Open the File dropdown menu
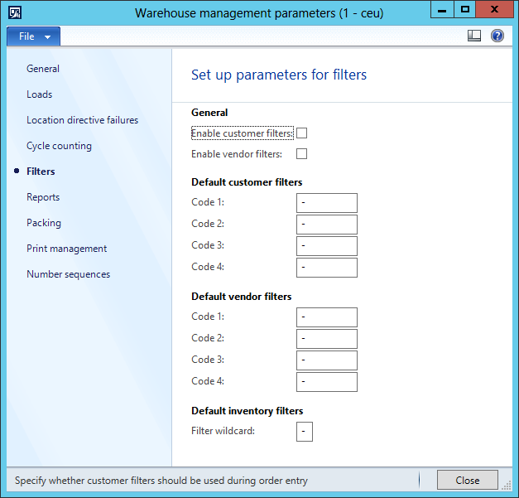This screenshot has width=519, height=498. point(34,36)
